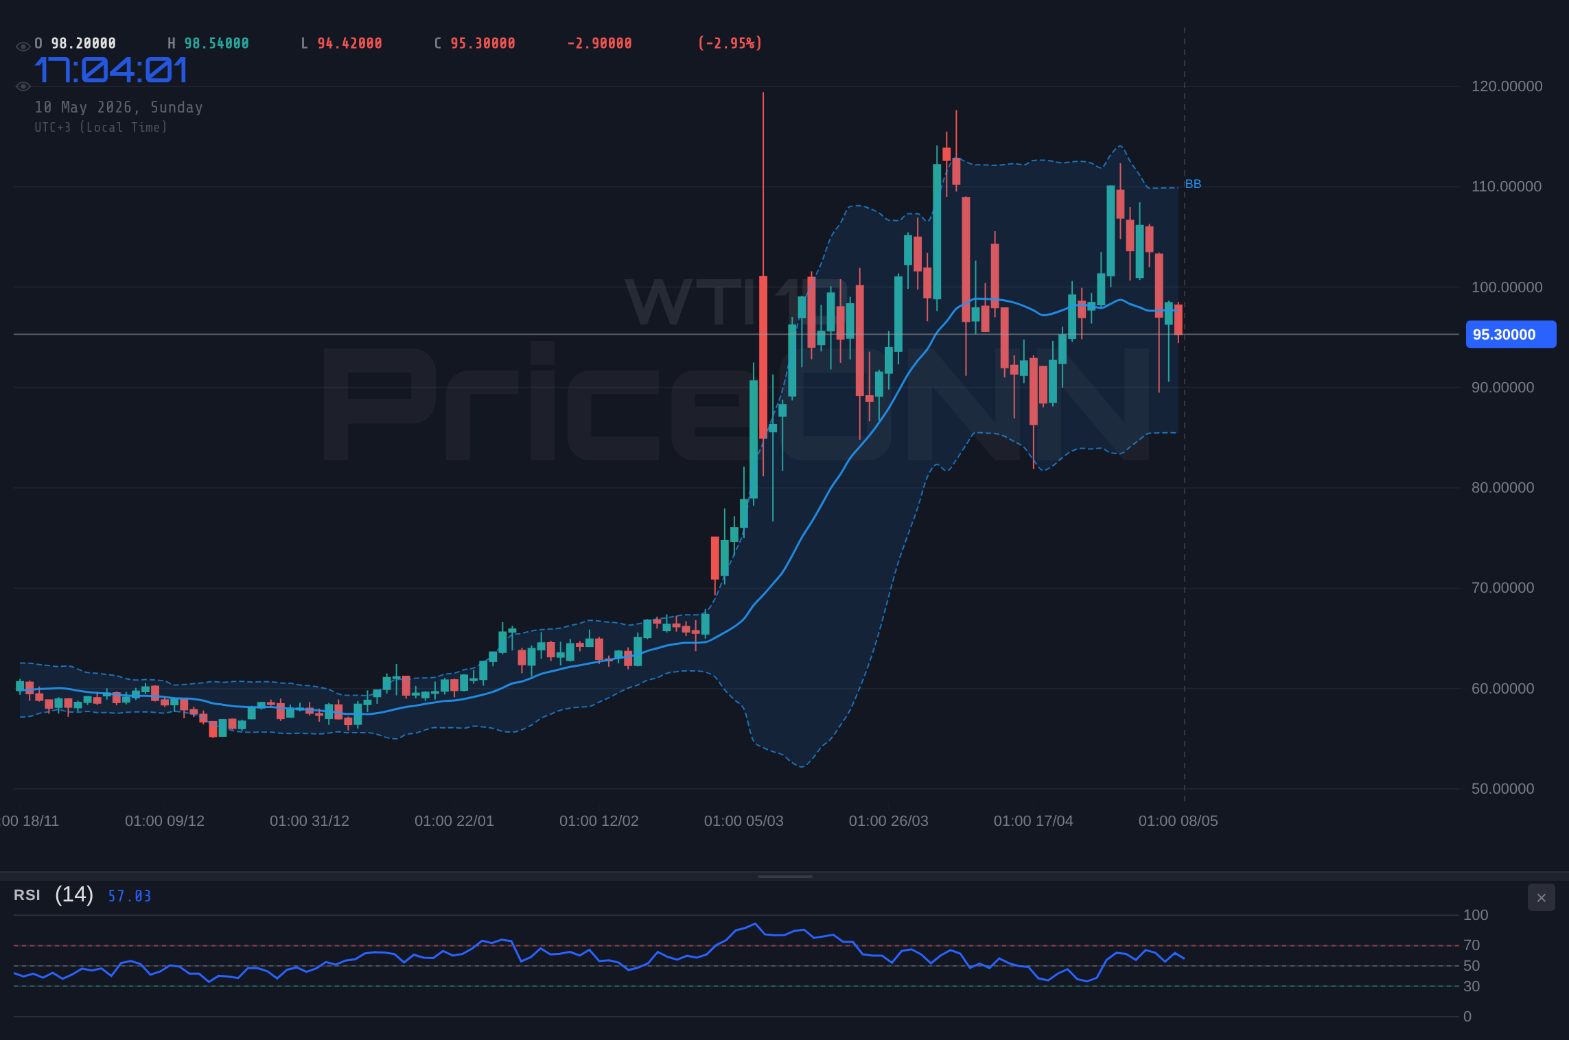
Task: Click the 60.00000 price axis label
Action: pos(1502,688)
